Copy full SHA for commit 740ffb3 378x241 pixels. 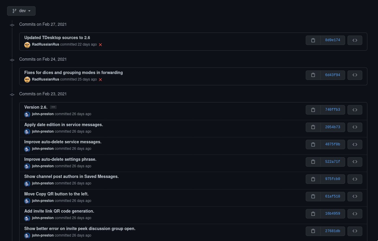[313, 110]
